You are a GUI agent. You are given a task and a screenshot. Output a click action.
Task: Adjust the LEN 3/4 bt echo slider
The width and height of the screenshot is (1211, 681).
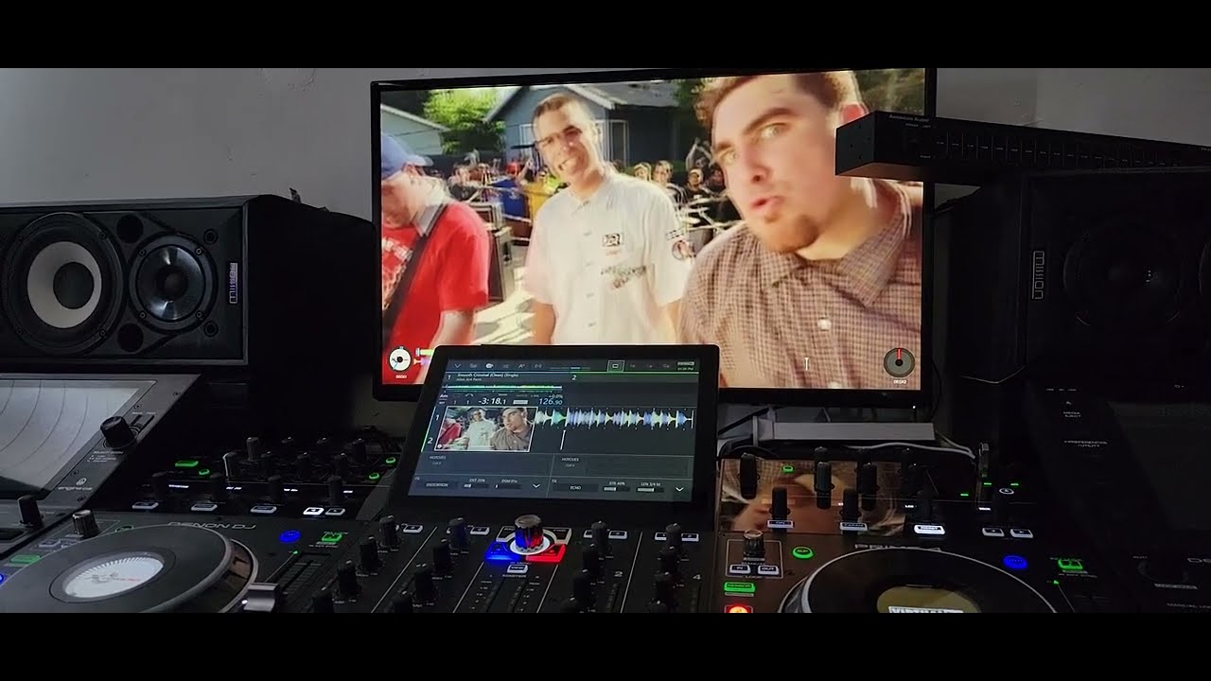650,490
